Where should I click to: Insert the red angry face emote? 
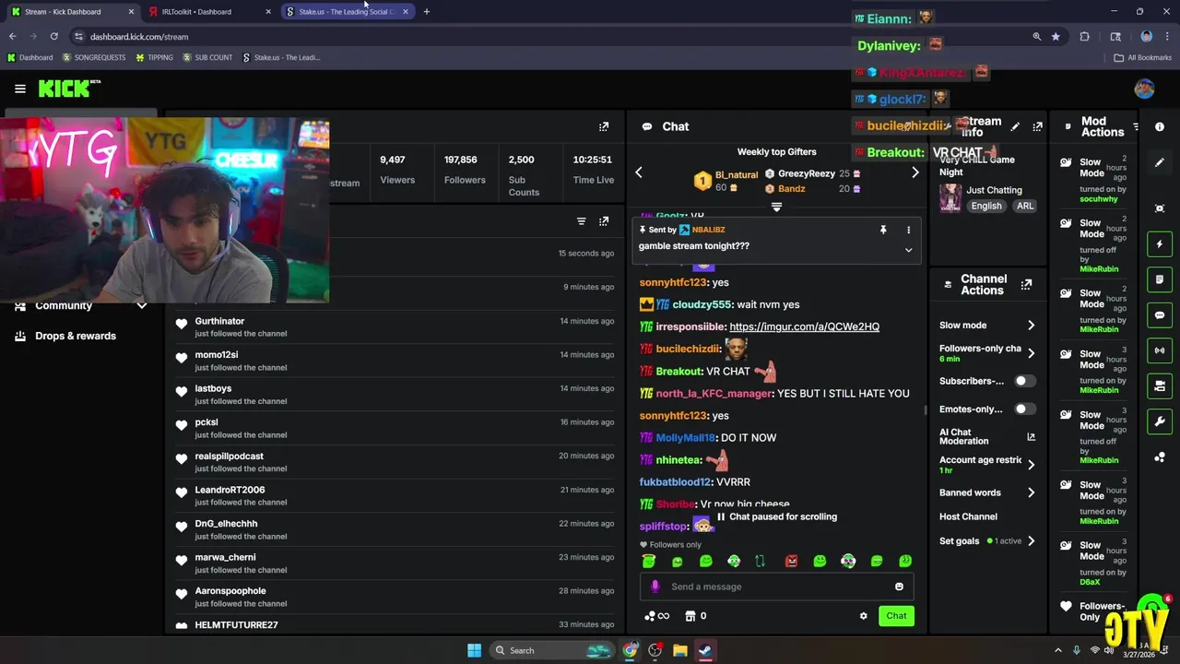click(791, 561)
